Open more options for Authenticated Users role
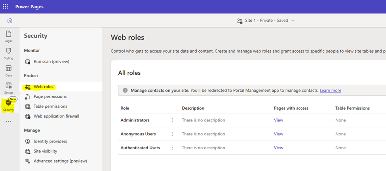Screen dimensions: 386x171 pos(172,148)
